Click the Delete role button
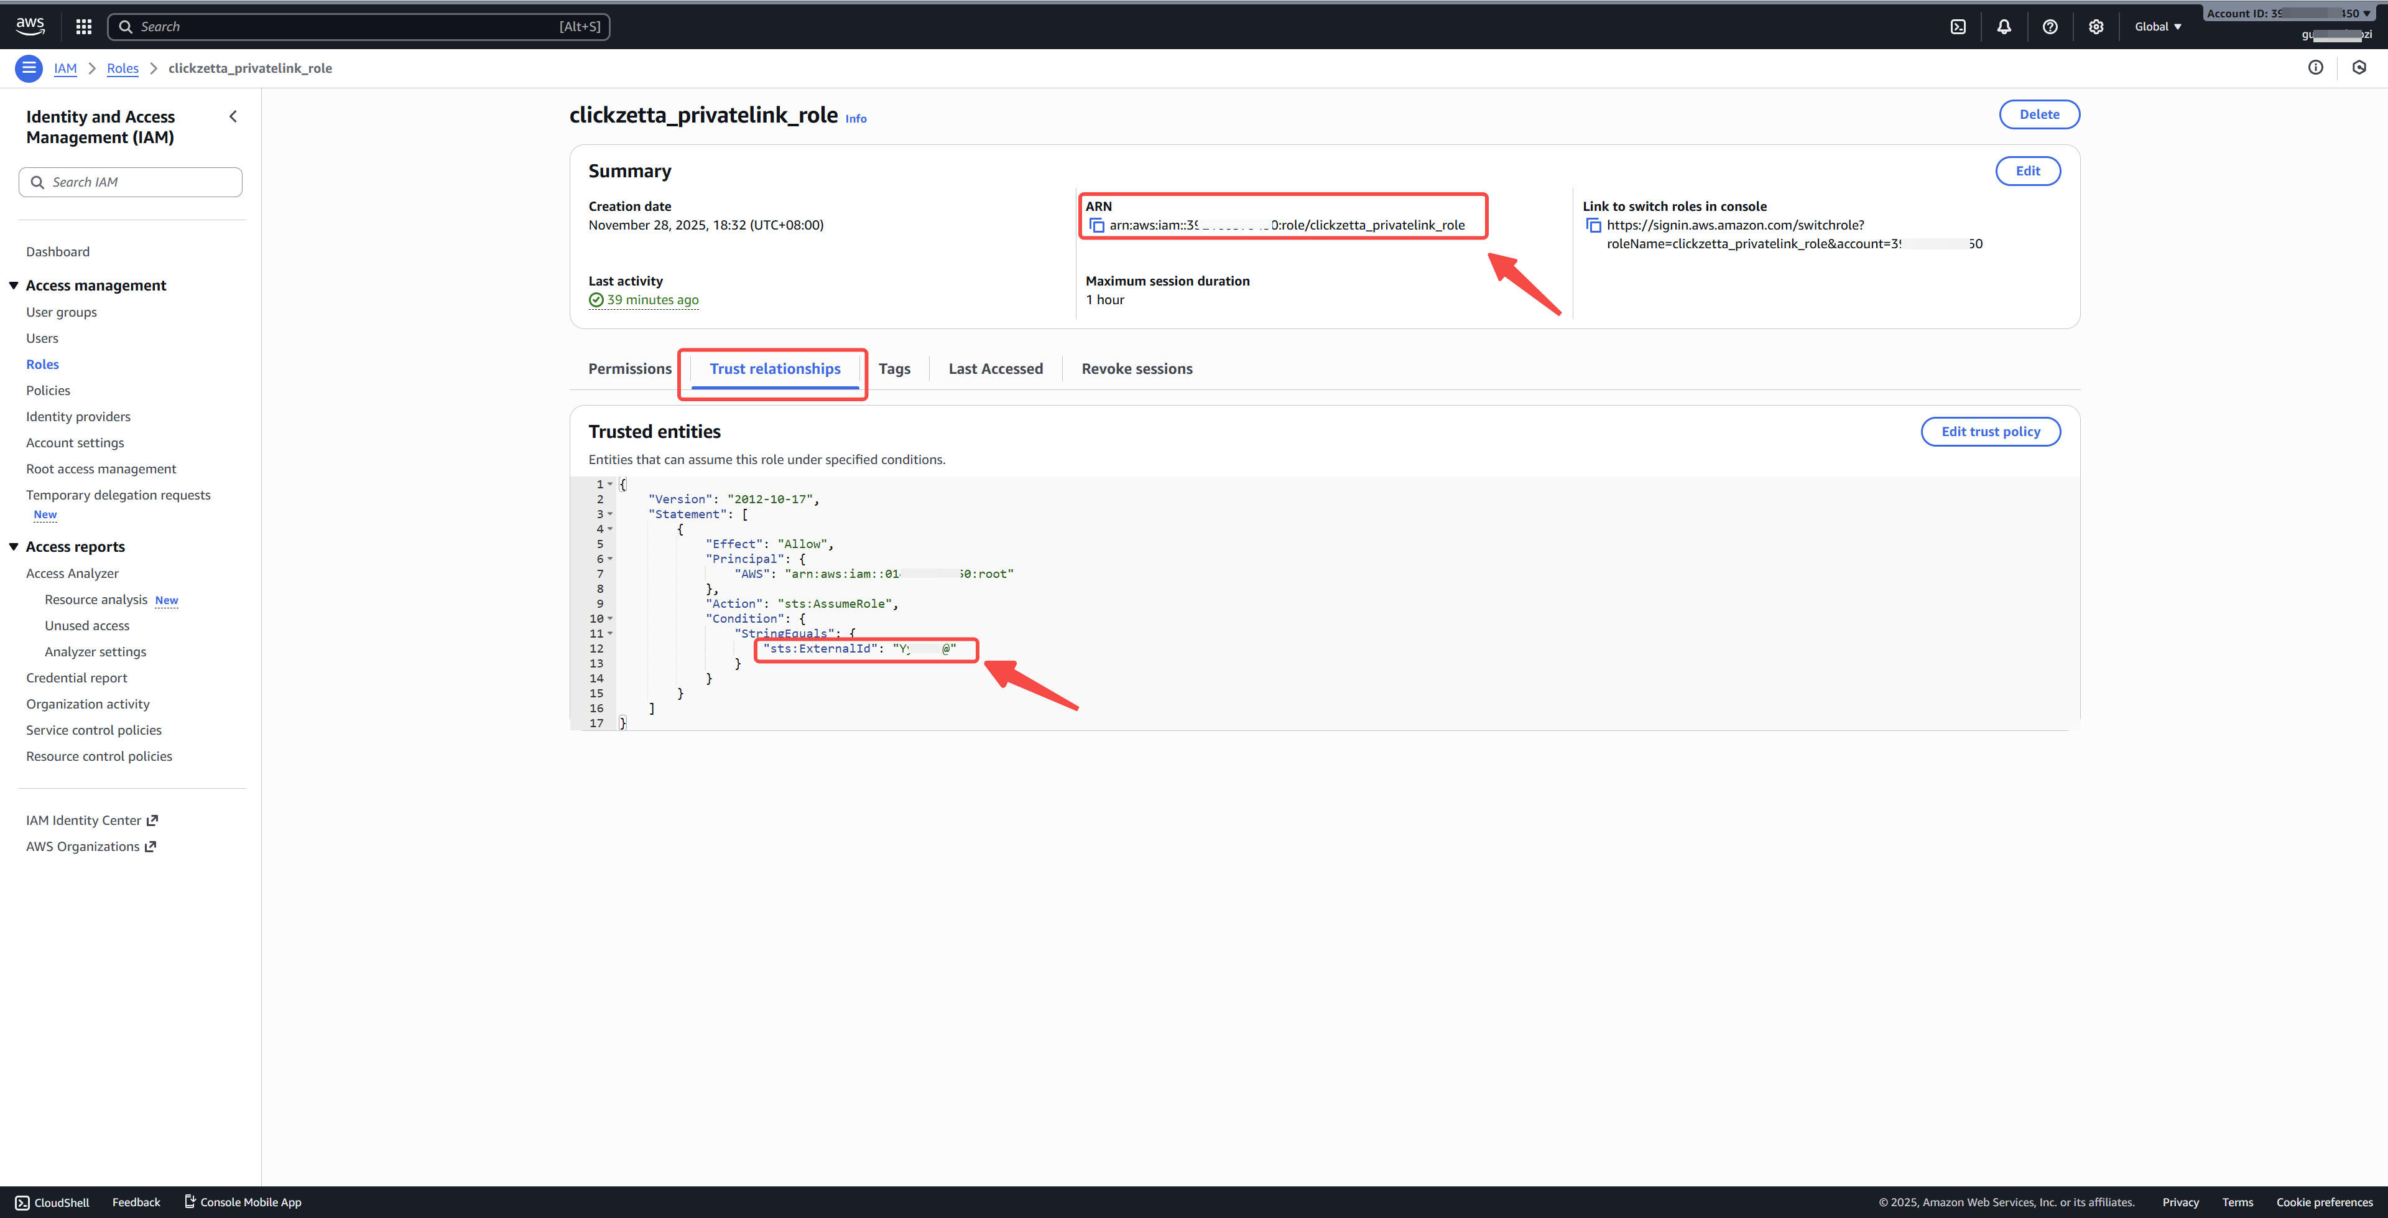Image resolution: width=2388 pixels, height=1218 pixels. coord(2039,114)
